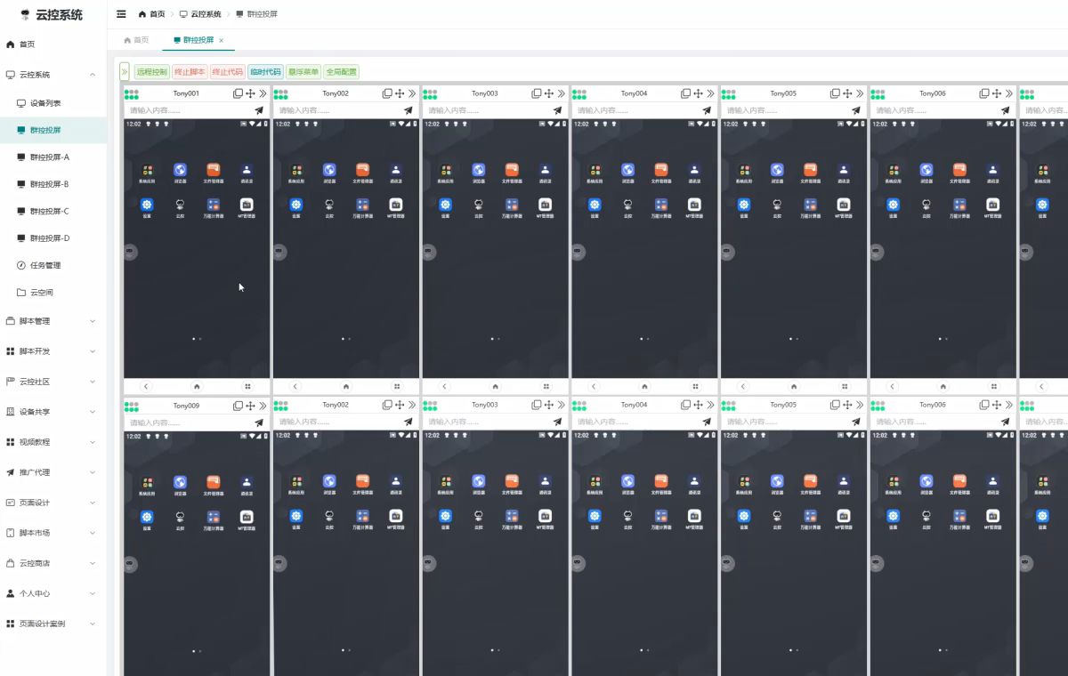
Task: Expand the 脚本管理 sidebar menu
Action: [x=53, y=321]
